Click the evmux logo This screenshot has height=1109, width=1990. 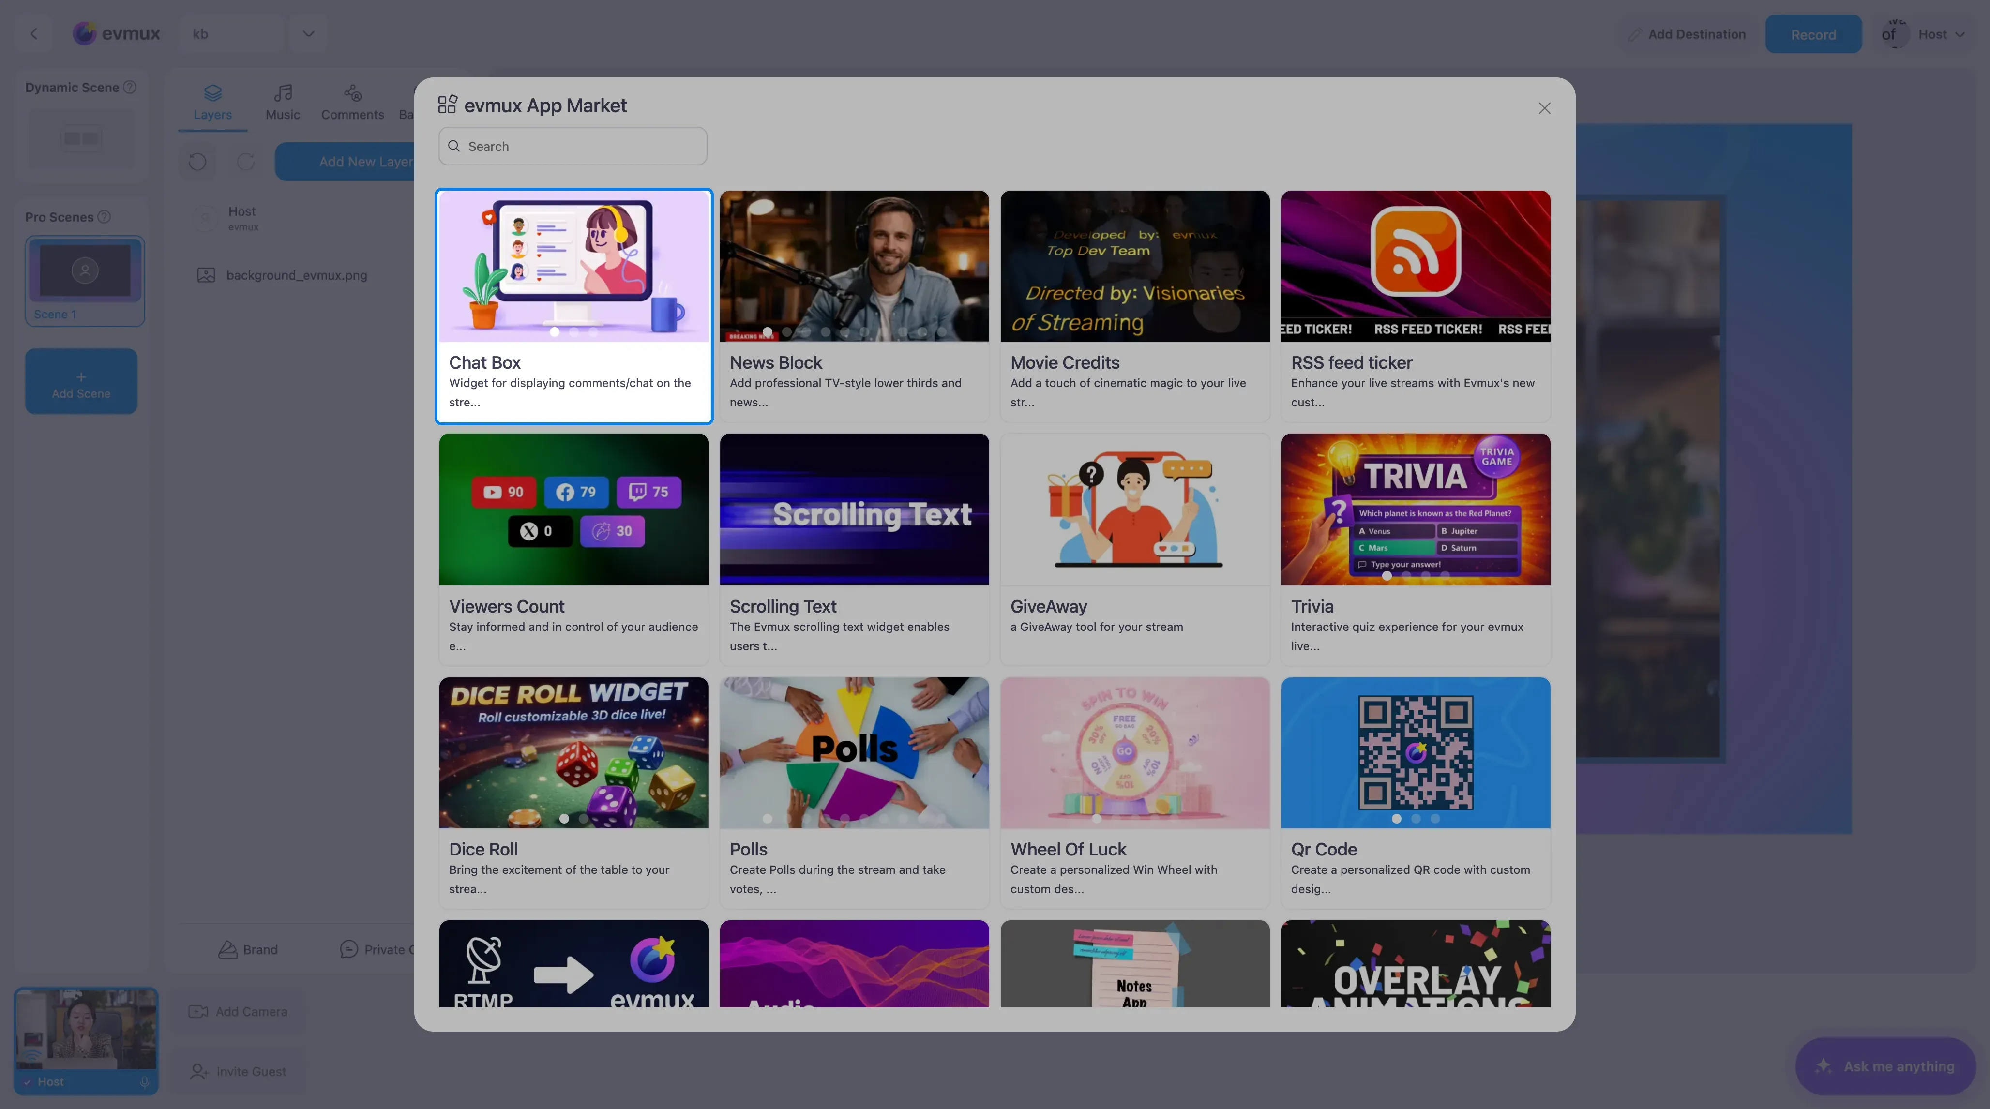[117, 33]
